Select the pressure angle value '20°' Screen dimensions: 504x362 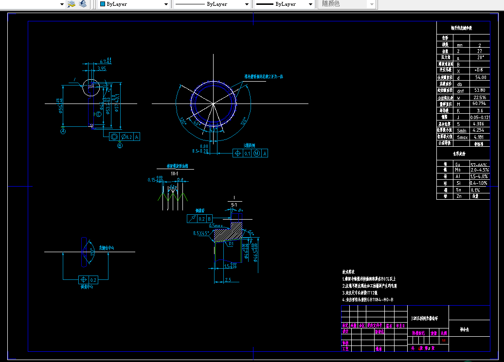pyautogui.click(x=480, y=57)
